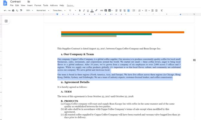Click the Print icon
Image resolution: width=201 pixels, height=120 pixels.
coord(13,10)
